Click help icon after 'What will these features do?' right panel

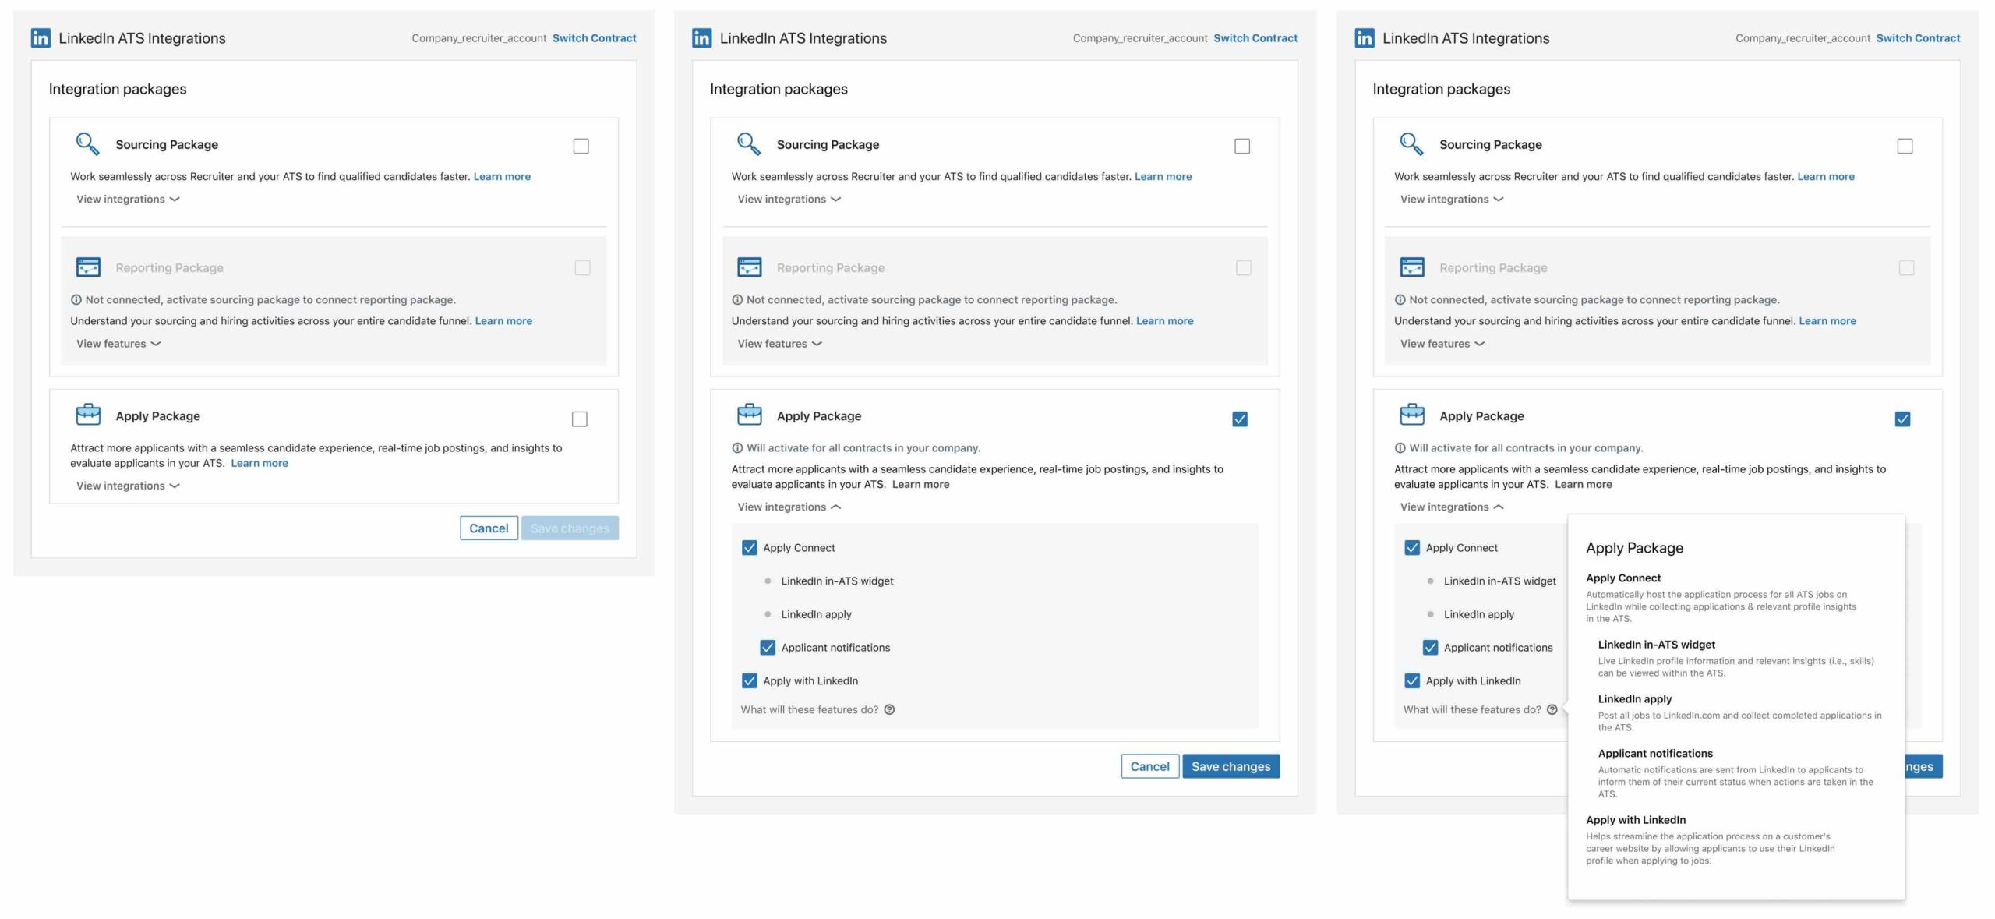click(x=1552, y=710)
